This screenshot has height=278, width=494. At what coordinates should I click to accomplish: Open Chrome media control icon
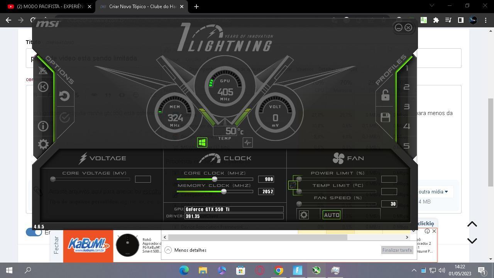point(448,20)
